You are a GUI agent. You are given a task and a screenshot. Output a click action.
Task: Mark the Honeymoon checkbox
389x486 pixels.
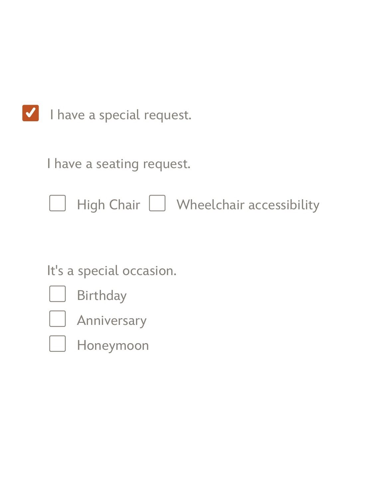click(58, 343)
